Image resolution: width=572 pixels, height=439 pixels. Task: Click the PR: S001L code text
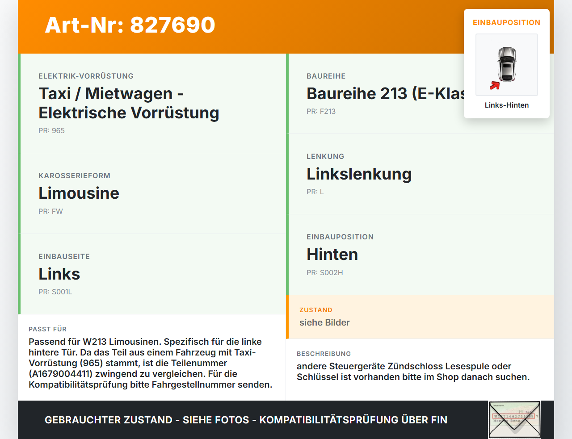[x=55, y=292]
